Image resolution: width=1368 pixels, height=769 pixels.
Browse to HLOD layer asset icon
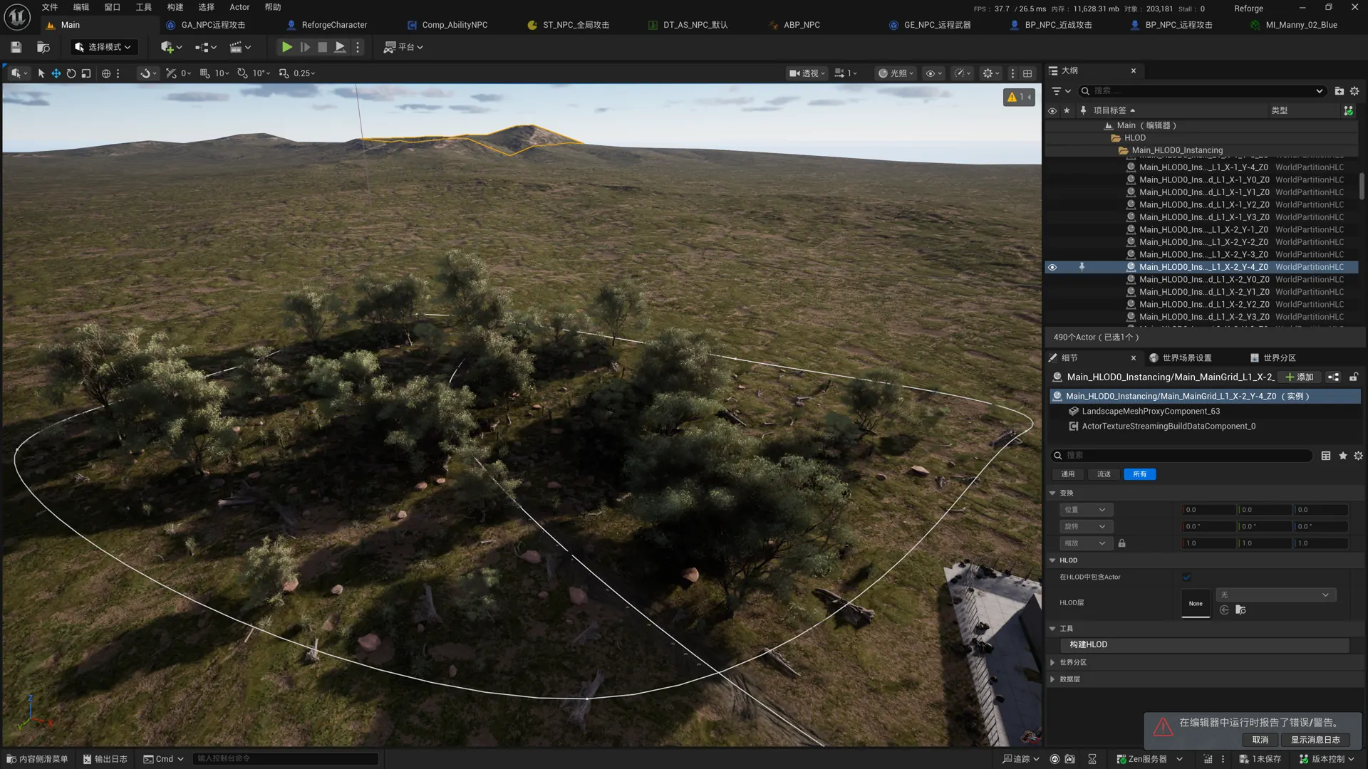click(x=1240, y=610)
